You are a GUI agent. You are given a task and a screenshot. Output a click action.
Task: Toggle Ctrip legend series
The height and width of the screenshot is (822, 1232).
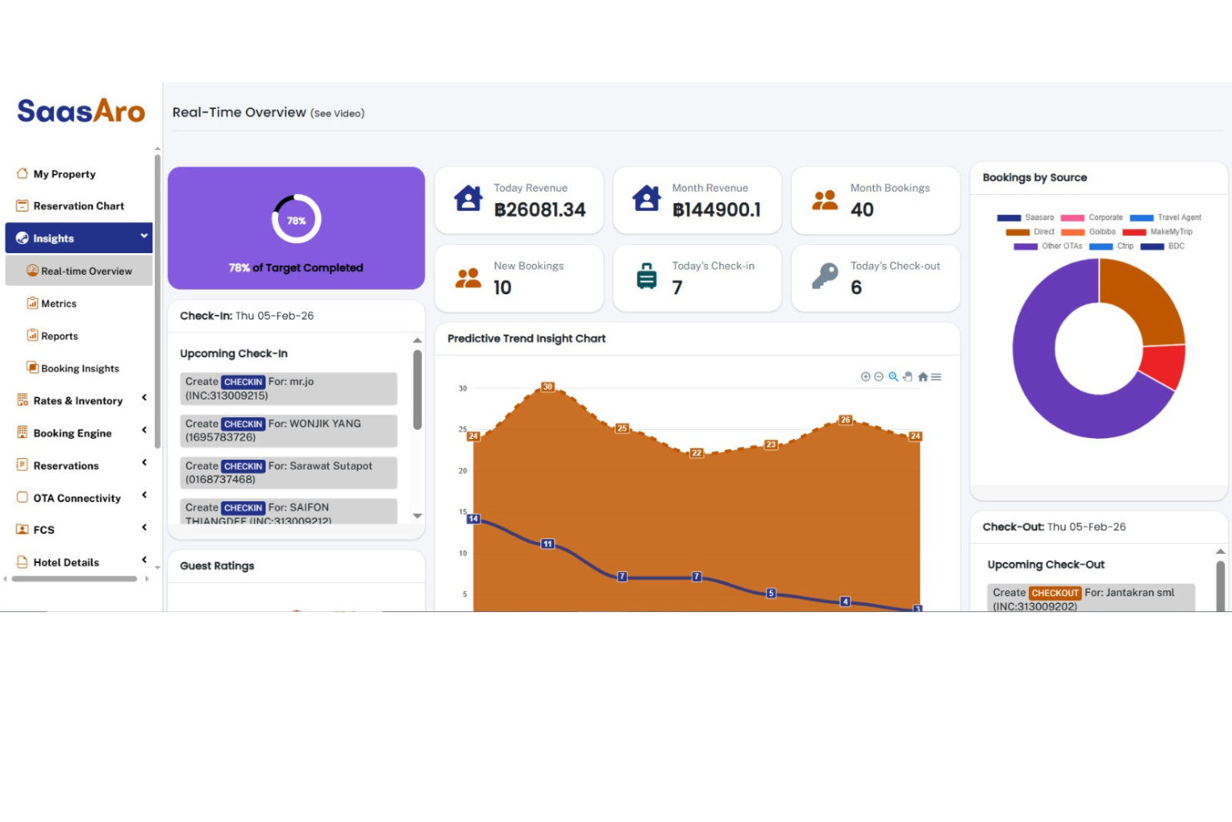pyautogui.click(x=1111, y=246)
